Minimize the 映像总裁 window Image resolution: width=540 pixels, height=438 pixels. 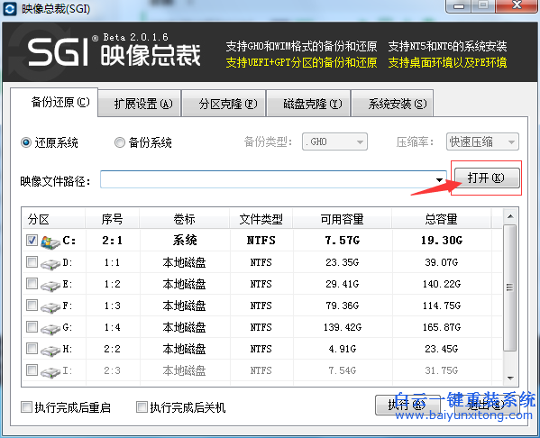tap(458, 5)
